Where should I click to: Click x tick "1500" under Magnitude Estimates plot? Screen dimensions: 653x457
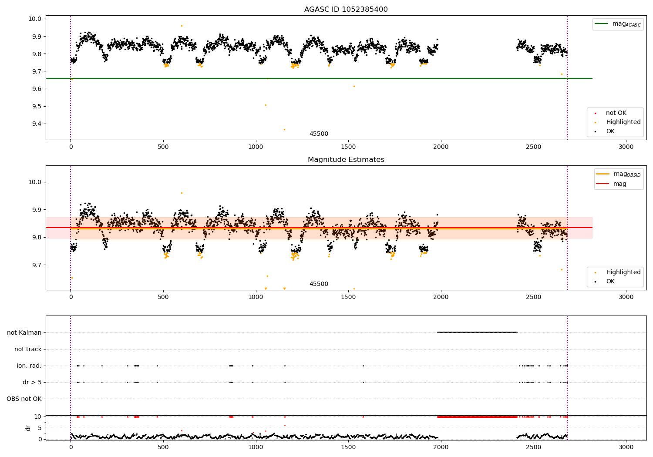click(x=348, y=297)
